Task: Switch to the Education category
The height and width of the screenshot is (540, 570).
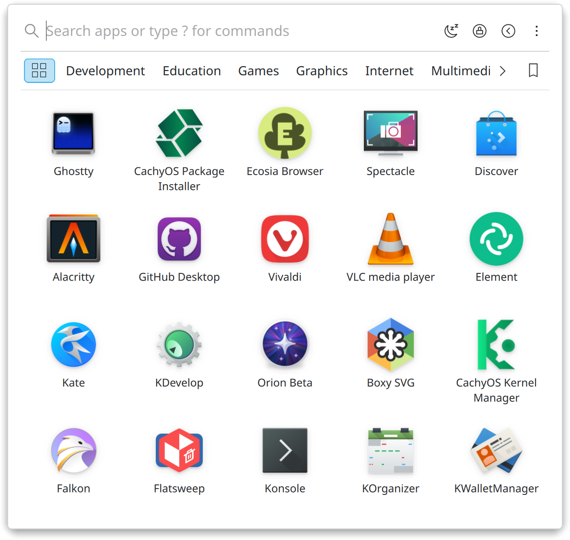Action: click(x=192, y=70)
